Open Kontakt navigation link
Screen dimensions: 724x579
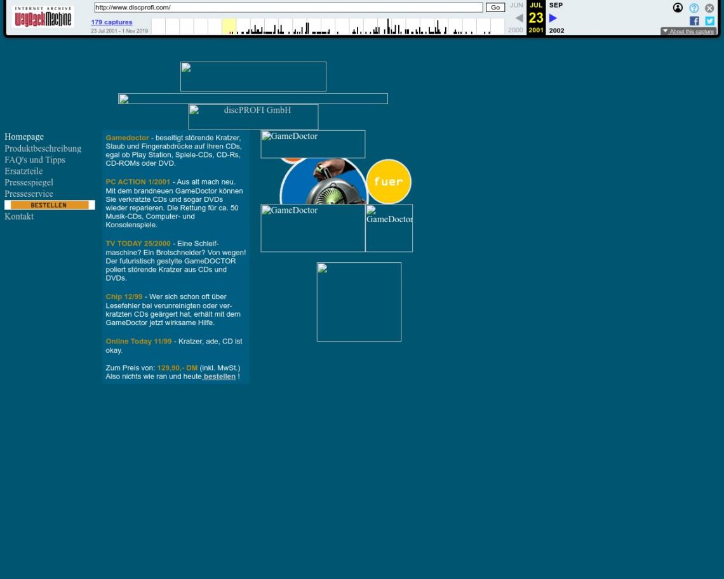point(19,216)
